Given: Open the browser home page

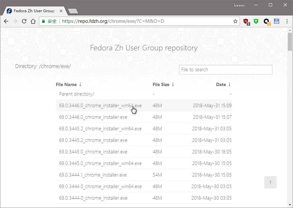Looking at the screenshot, I should pyautogui.click(x=33, y=21).
